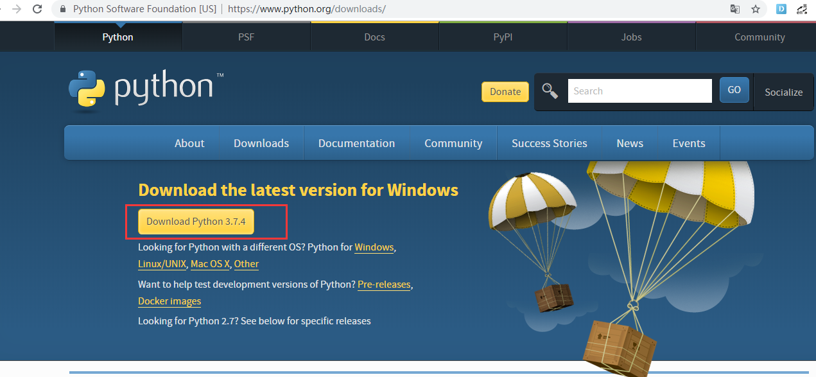Image resolution: width=816 pixels, height=377 pixels.
Task: Follow the Other OS link
Action: (247, 264)
